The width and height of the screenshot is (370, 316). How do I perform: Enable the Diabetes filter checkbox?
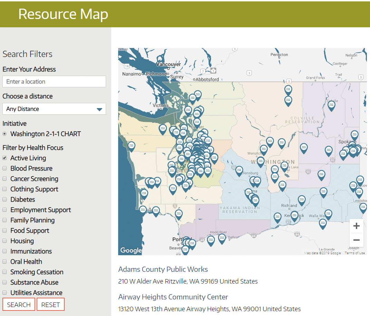4,200
